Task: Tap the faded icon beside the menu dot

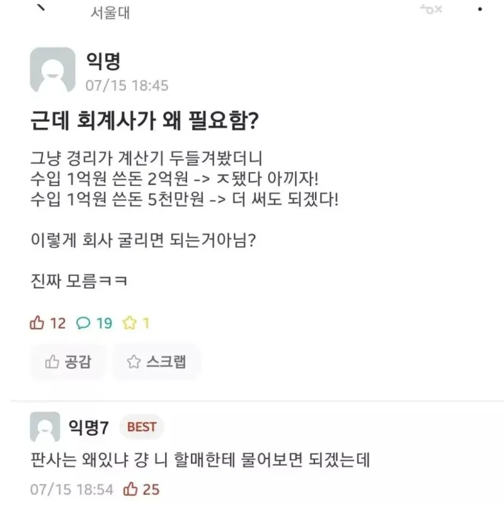Action: coord(431,9)
